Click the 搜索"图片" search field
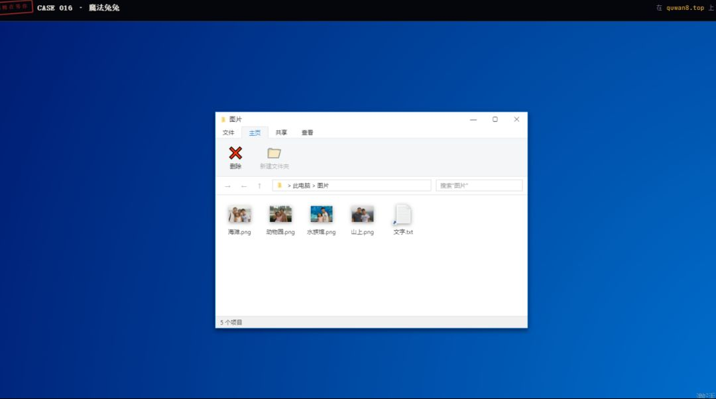Screen dimensions: 716x399 click(479, 186)
